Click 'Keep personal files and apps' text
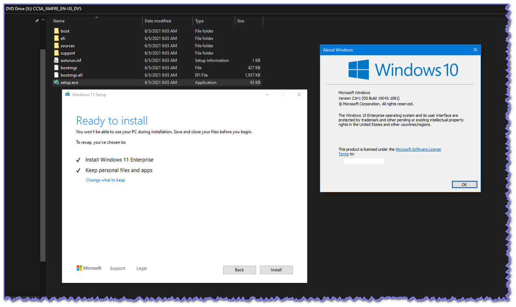The width and height of the screenshot is (516, 307). pos(119,170)
